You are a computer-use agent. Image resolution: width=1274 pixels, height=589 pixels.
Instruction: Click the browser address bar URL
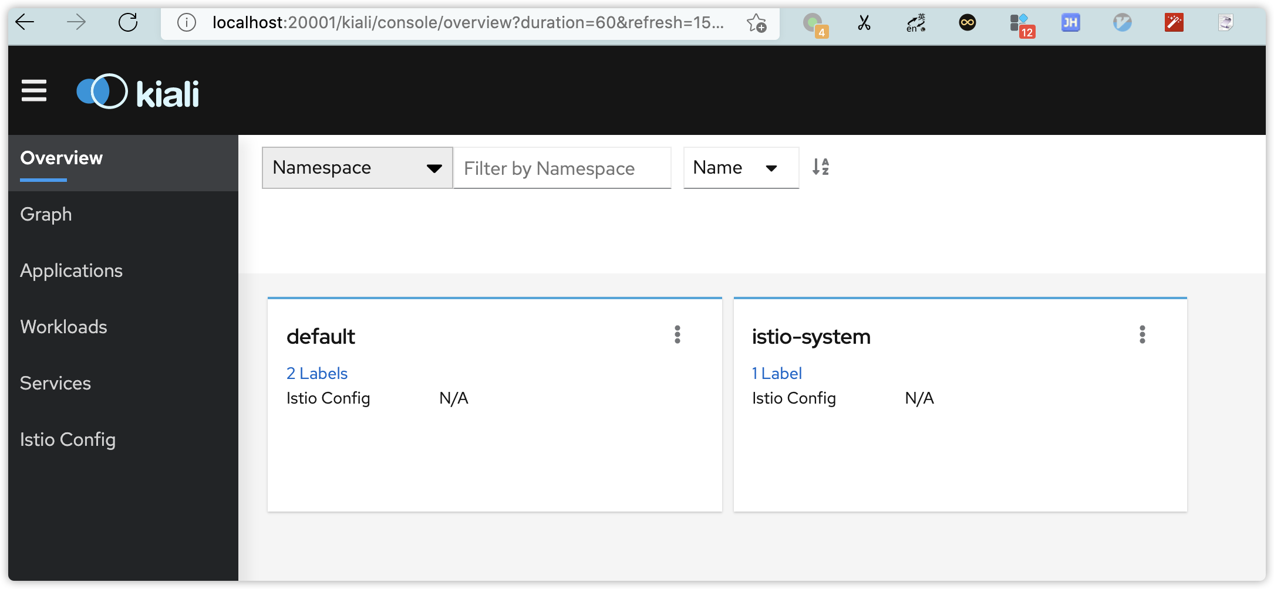click(x=468, y=22)
